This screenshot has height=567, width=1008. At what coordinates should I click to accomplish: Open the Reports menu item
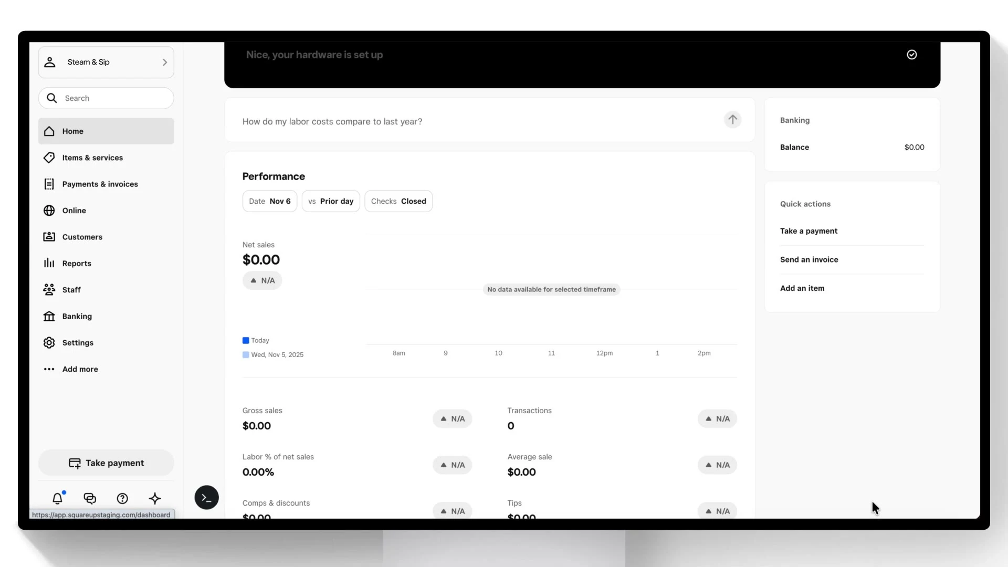77,264
